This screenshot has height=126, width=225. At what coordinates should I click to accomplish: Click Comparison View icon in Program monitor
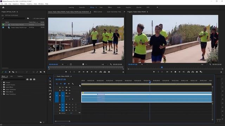(201, 72)
